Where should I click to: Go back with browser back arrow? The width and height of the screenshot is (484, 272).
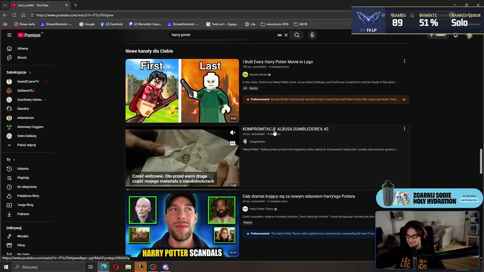pos(5,15)
